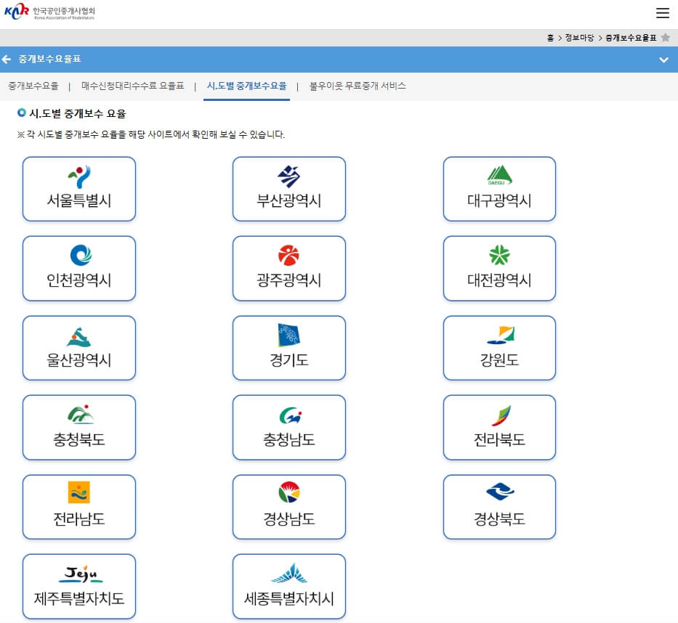Open 울산광역시 rate page

point(79,348)
